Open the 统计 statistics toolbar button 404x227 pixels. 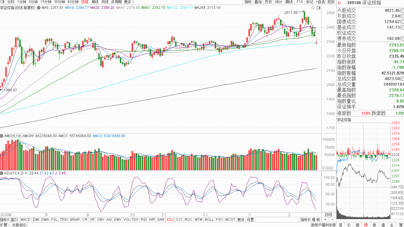click(x=279, y=2)
